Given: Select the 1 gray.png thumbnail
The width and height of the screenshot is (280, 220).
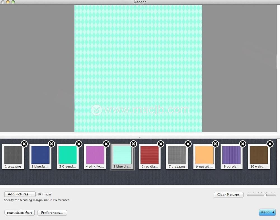Looking at the screenshot, I should pos(13,157).
